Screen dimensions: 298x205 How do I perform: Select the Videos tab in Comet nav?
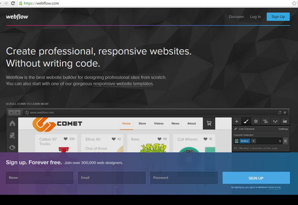(x=159, y=123)
